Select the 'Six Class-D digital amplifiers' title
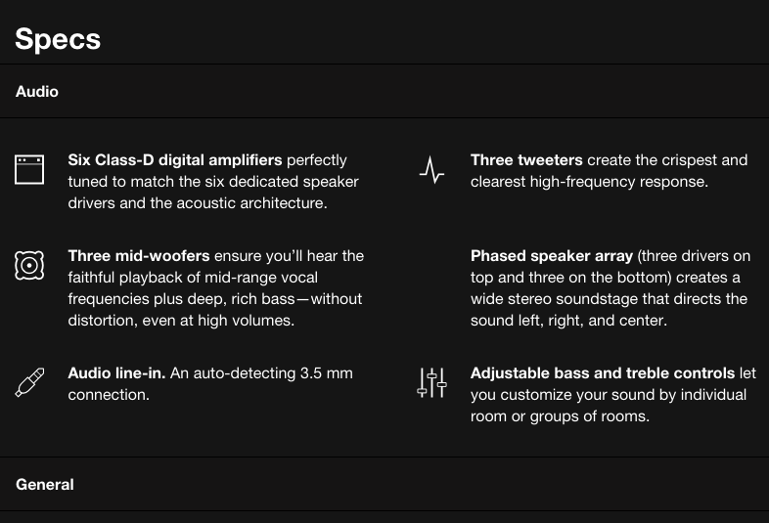The image size is (769, 523). tap(175, 159)
